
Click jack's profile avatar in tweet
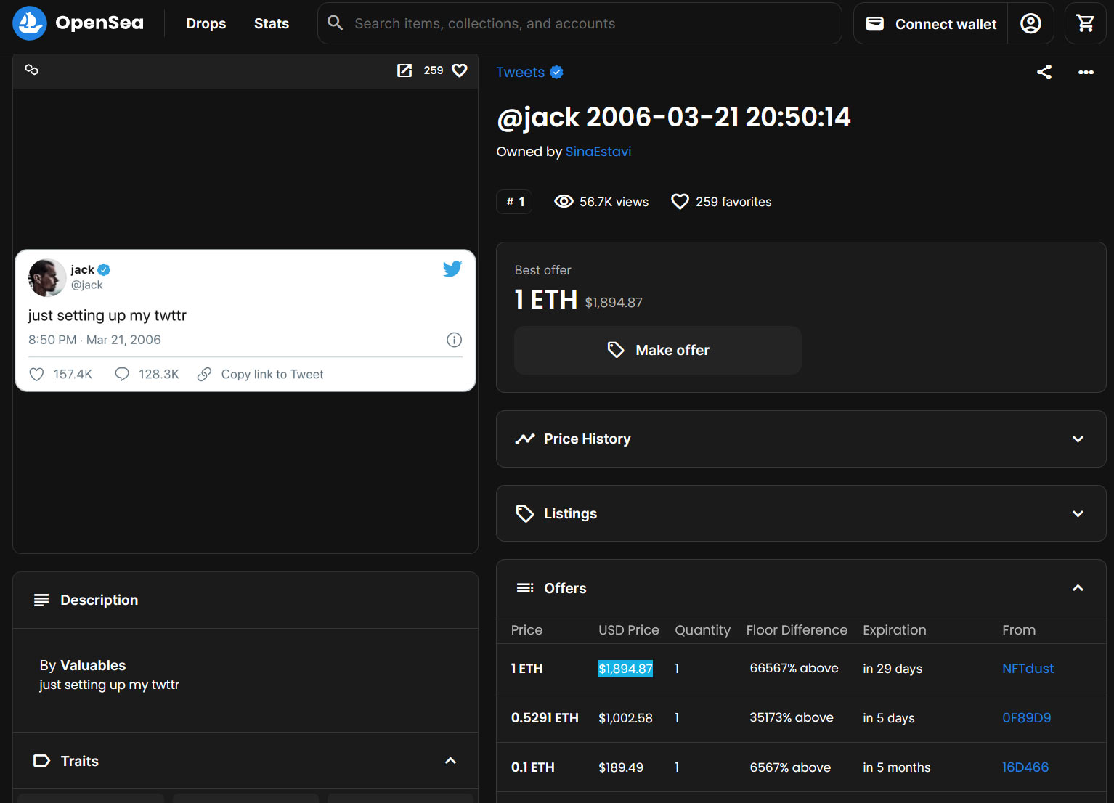47,277
